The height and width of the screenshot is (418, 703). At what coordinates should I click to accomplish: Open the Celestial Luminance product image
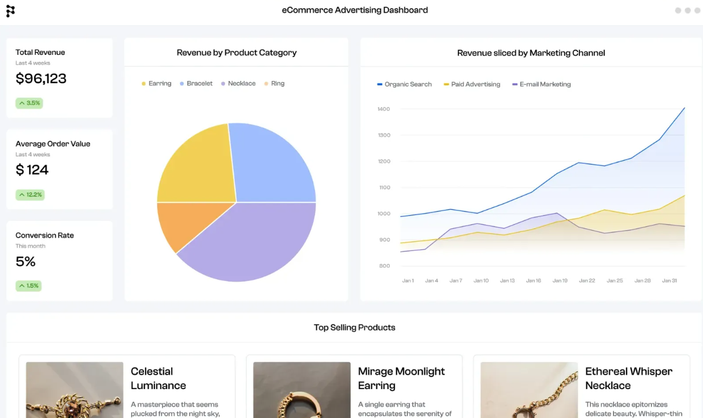point(75,390)
